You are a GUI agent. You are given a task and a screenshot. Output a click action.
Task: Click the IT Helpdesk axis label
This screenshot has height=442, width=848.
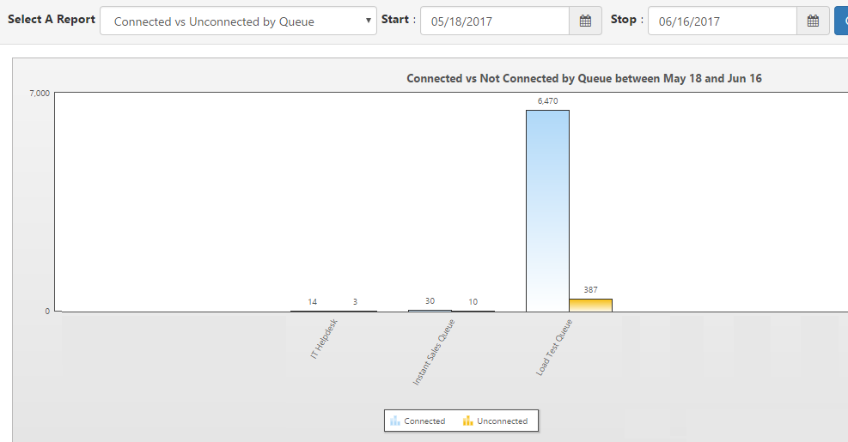click(x=324, y=339)
